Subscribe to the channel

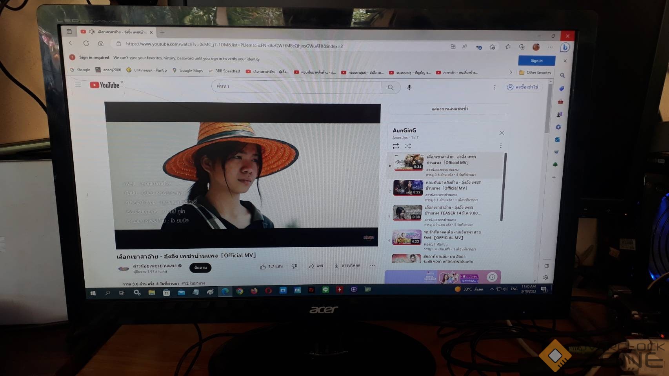(x=200, y=268)
